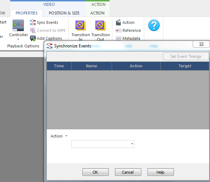
Task: Expand the Controller dropdown arrow
Action: point(18,39)
